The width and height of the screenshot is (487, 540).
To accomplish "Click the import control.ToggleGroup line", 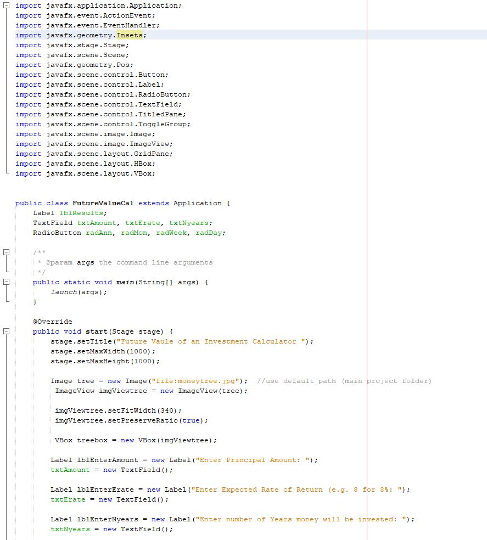I will [x=103, y=125].
